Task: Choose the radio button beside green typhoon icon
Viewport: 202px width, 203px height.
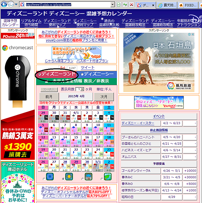Action: pyautogui.click(x=102, y=179)
